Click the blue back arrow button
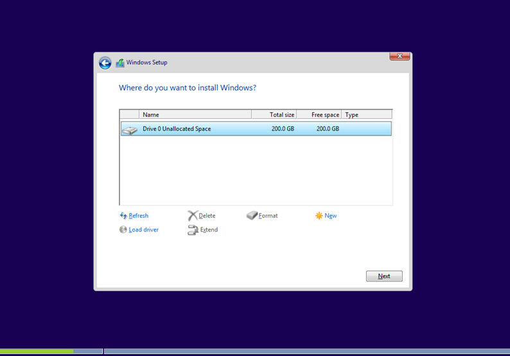 click(x=105, y=63)
